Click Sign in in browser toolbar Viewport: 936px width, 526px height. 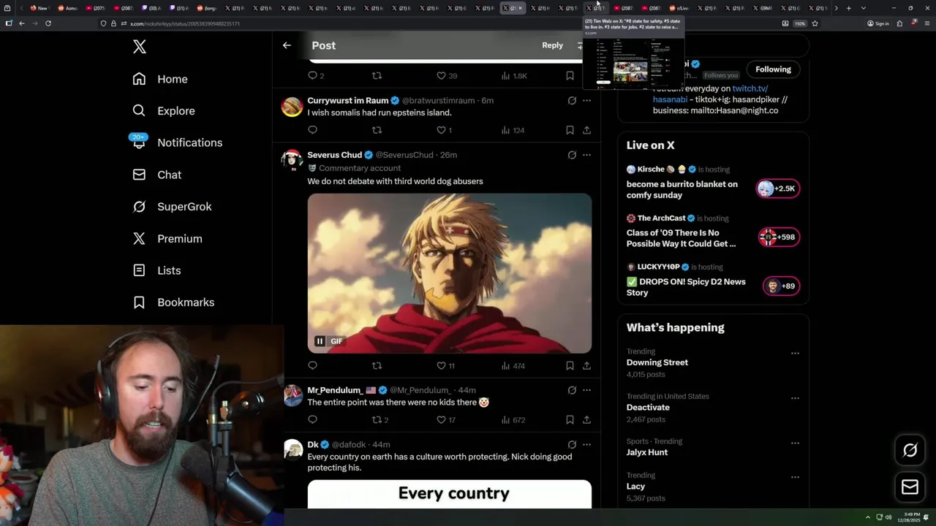click(x=878, y=23)
